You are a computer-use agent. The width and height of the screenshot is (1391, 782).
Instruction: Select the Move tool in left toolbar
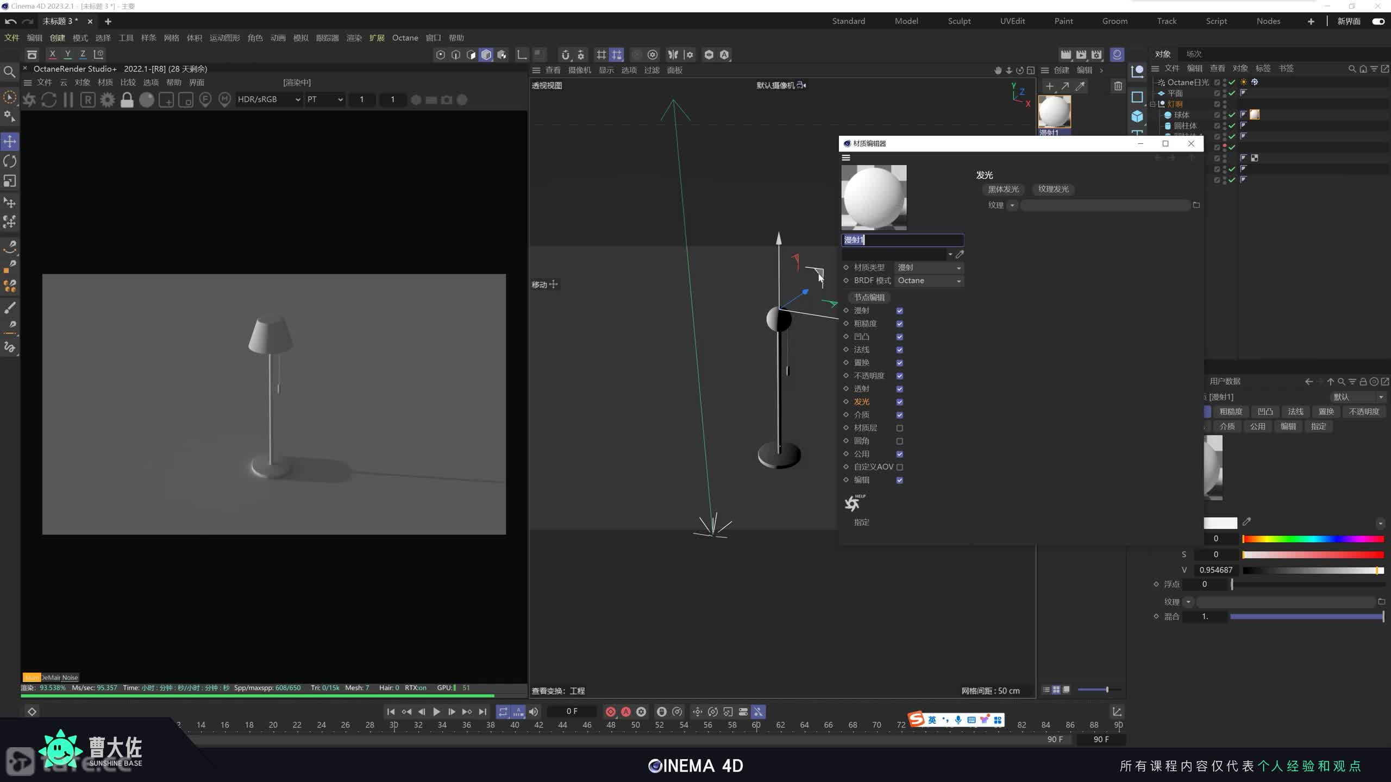10,142
